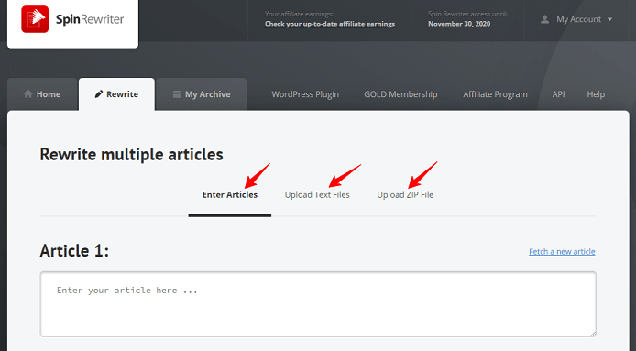Image resolution: width=636 pixels, height=351 pixels.
Task: Open the WordPress Plugin menu item
Action: coord(305,94)
